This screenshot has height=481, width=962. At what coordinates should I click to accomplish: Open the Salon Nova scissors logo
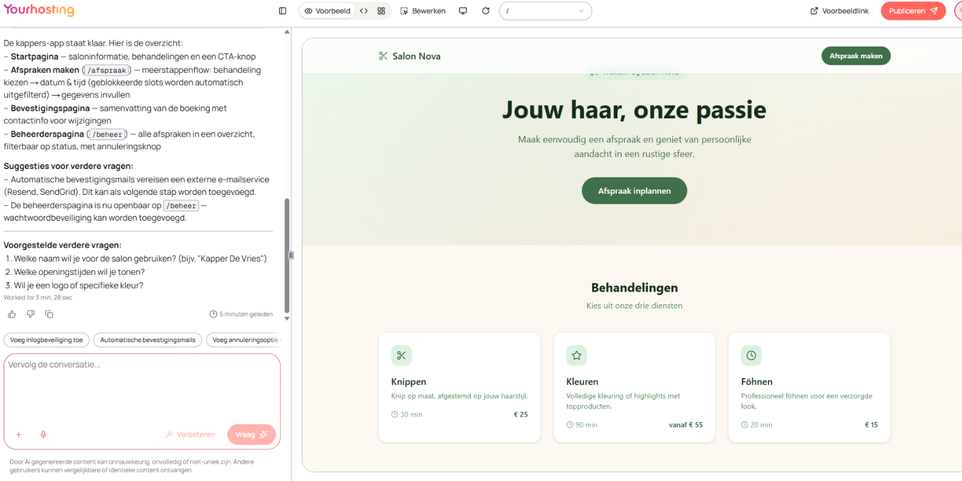pos(383,56)
